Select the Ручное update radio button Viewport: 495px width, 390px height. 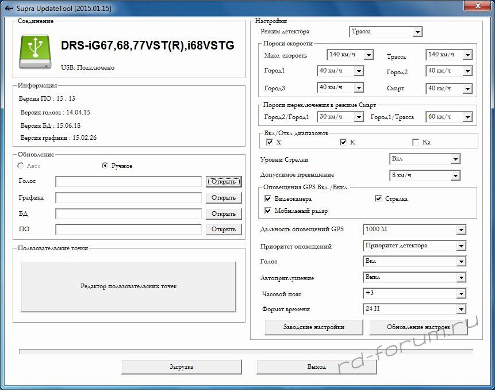pos(105,166)
